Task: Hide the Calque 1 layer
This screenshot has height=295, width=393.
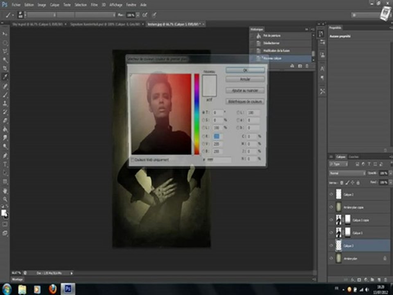Action: (x=331, y=233)
